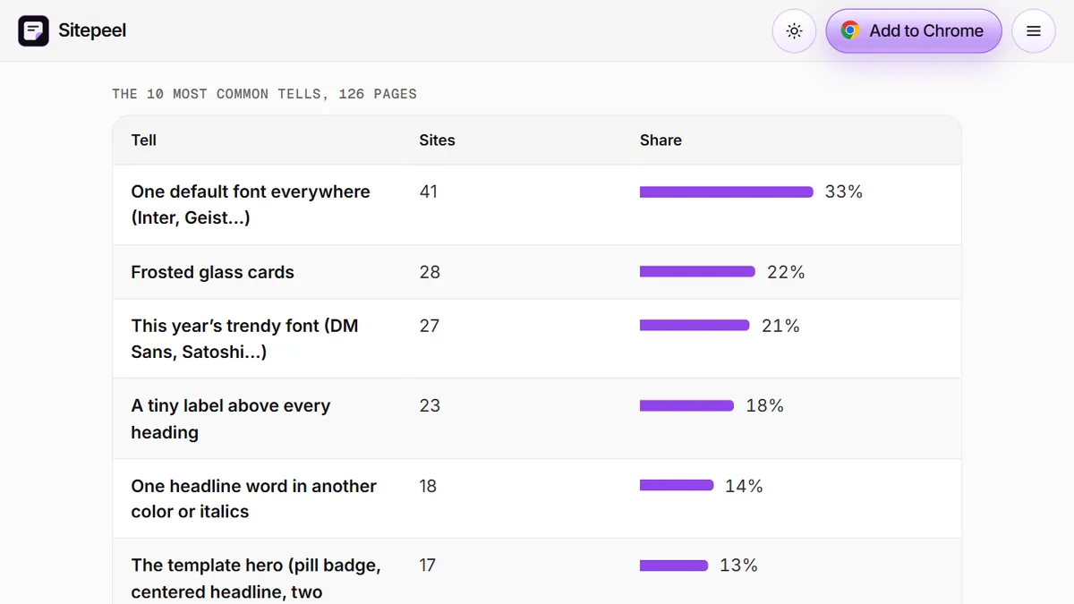1074x604 pixels.
Task: Click the Frosted glass cards share bar
Action: (697, 272)
